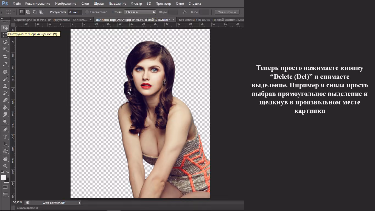375x211 pixels.
Task: Open the Редактирование menu
Action: (38, 4)
